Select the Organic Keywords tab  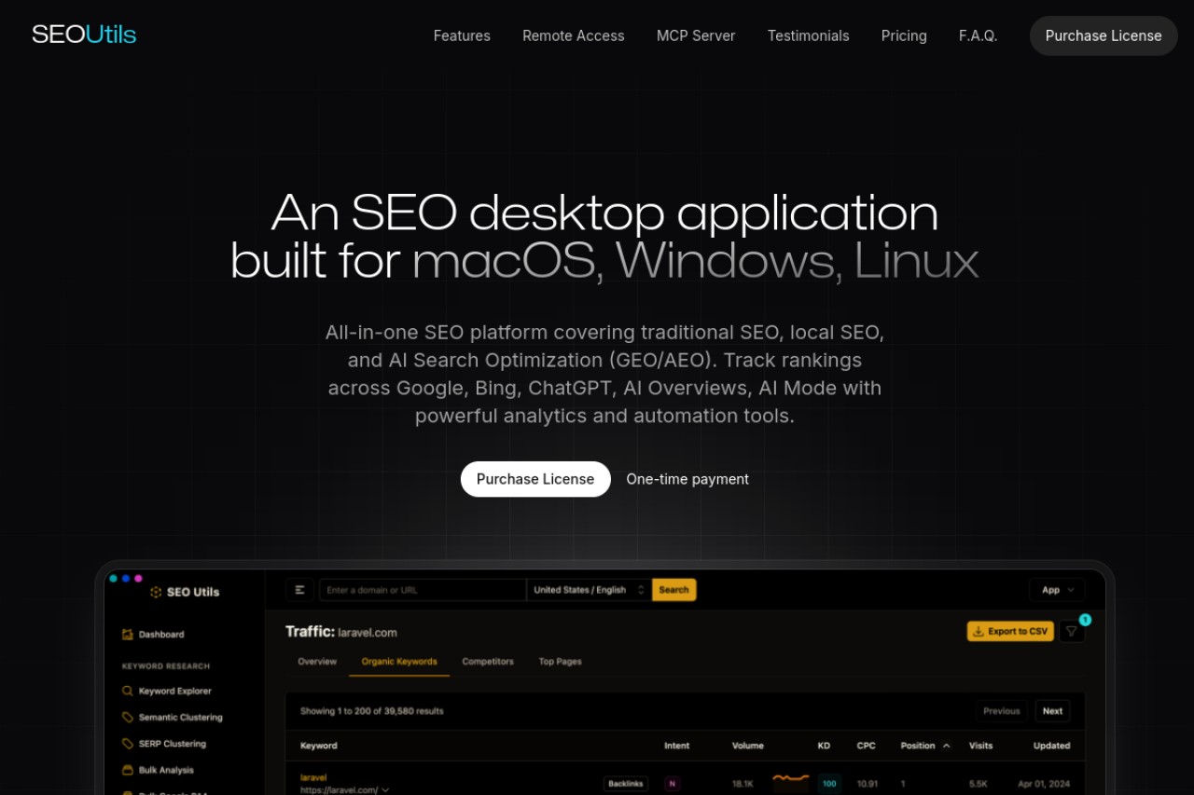click(399, 662)
